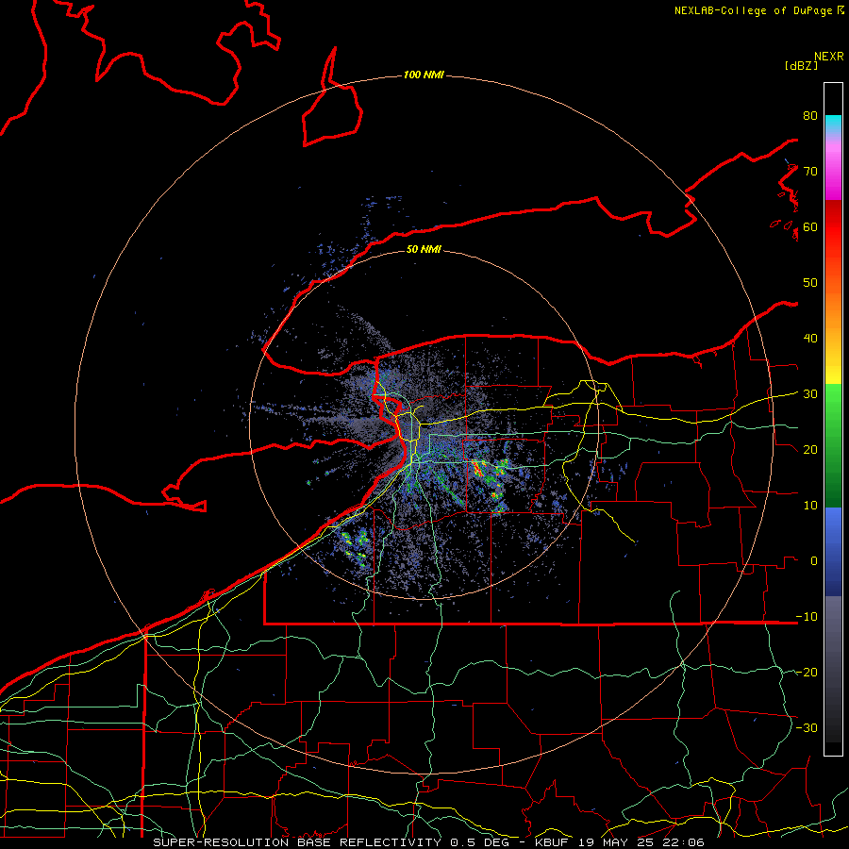The image size is (849, 849).
Task: Click the 100 NMI range ring label
Action: [424, 75]
